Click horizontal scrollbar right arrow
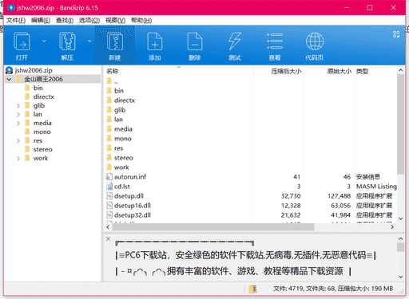Screen dimensions: 409x299 pos(392,227)
